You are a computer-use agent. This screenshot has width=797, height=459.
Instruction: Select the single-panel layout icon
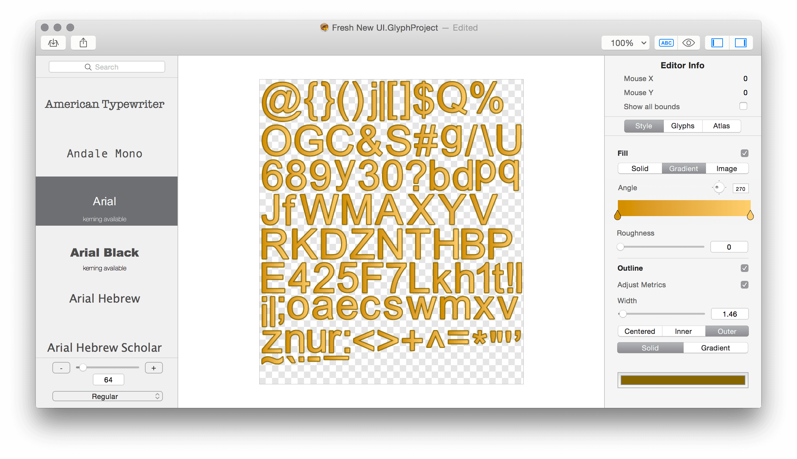click(x=716, y=43)
